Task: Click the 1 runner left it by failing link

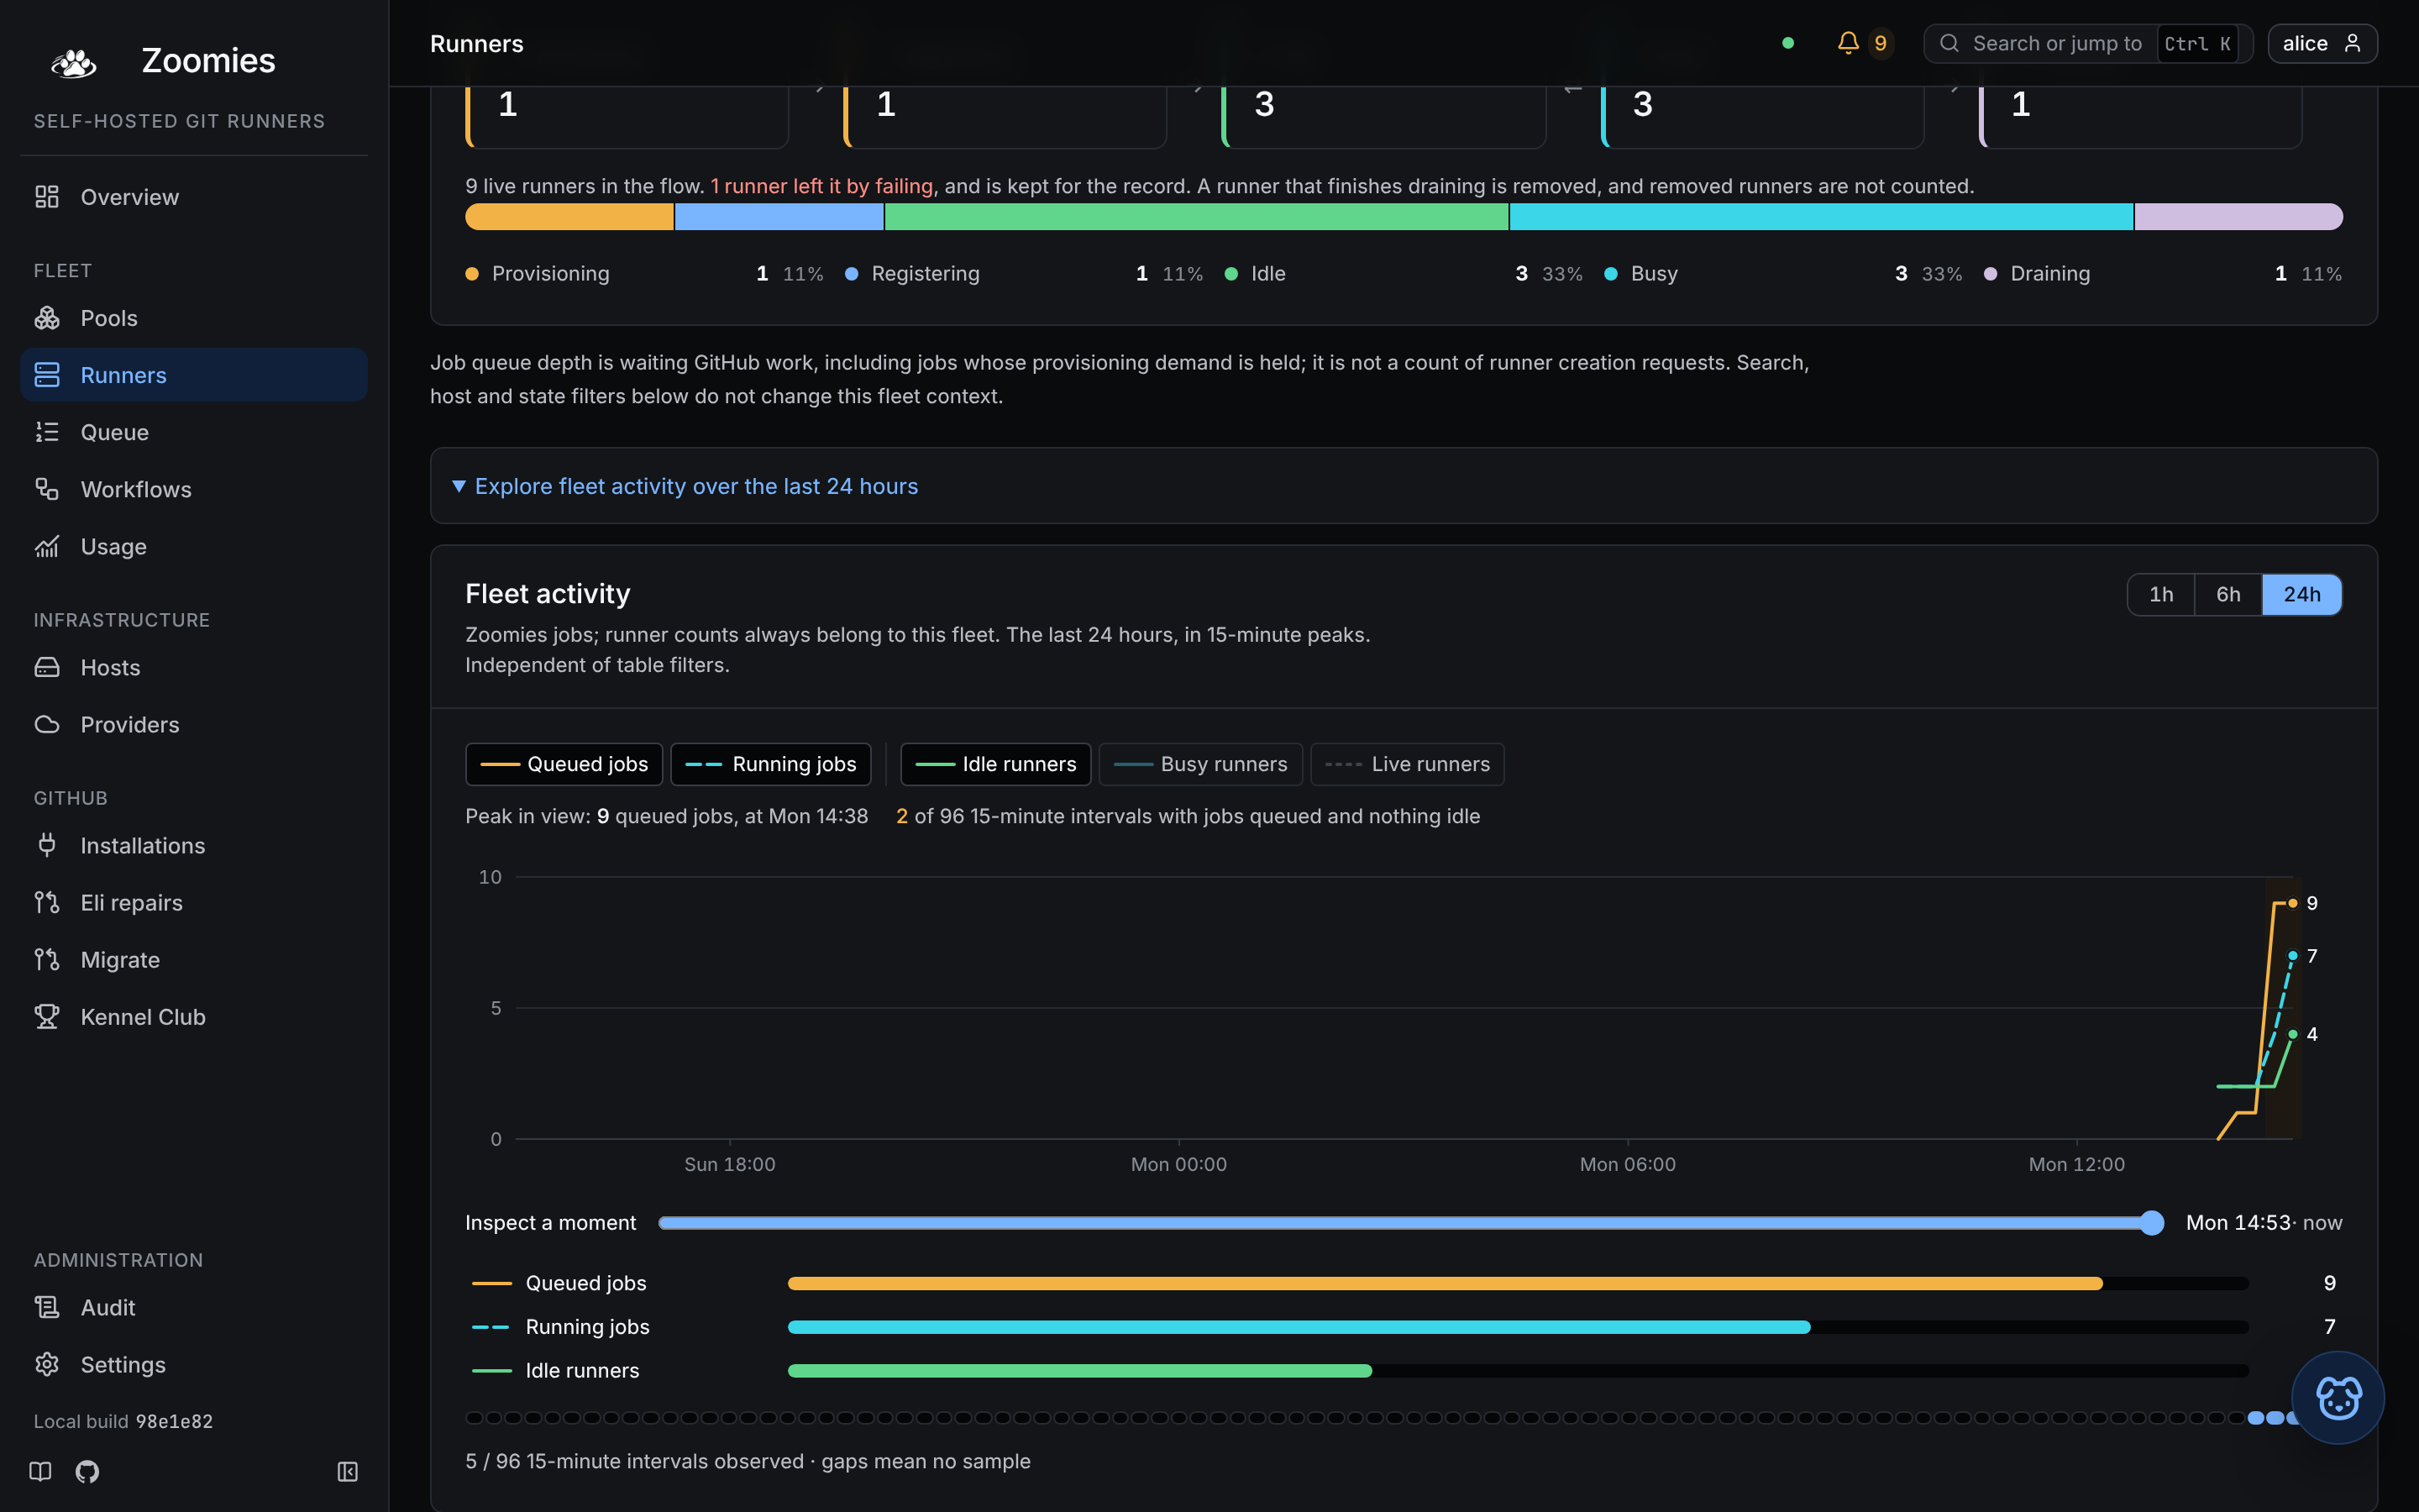Action: pyautogui.click(x=821, y=186)
